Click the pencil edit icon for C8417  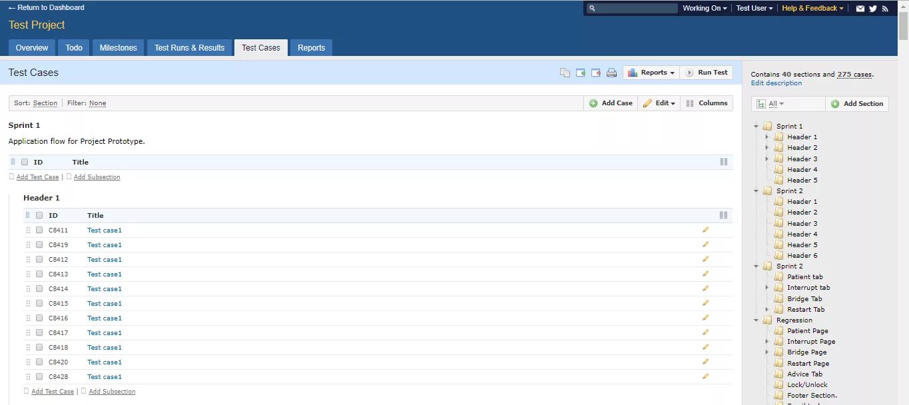click(705, 332)
